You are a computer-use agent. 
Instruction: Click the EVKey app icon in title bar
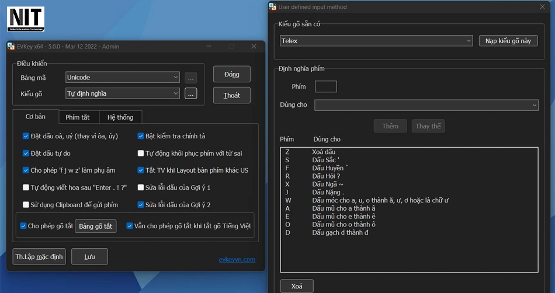(x=11, y=46)
